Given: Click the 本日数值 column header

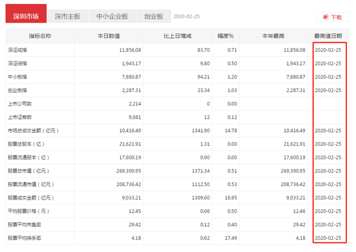Looking at the screenshot, I should [109, 36].
